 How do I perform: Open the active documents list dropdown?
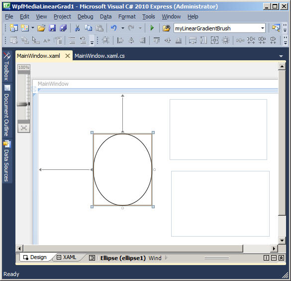point(281,56)
